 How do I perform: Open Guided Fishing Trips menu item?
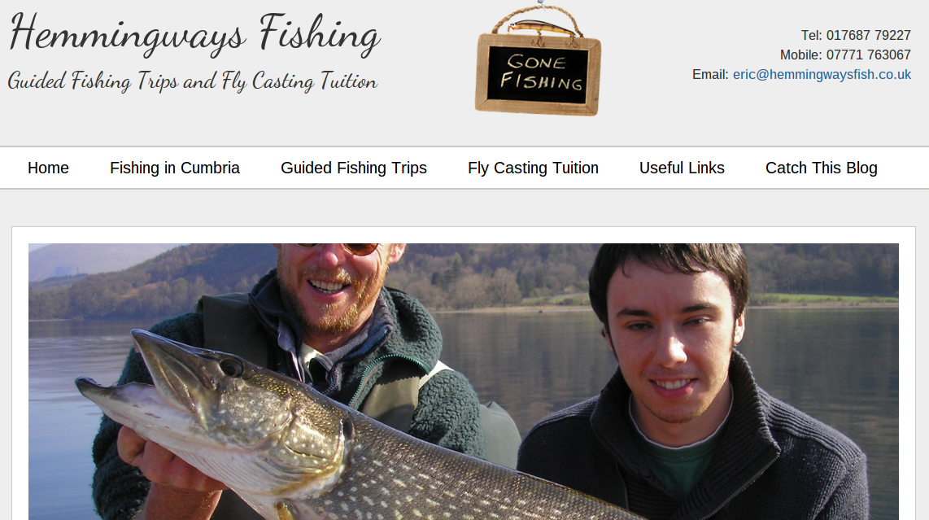click(354, 168)
